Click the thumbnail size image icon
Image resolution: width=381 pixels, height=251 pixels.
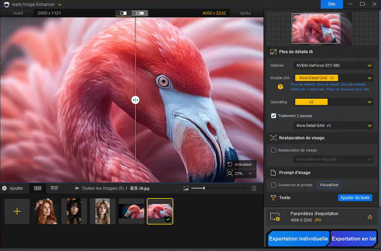pyautogui.click(x=186, y=188)
